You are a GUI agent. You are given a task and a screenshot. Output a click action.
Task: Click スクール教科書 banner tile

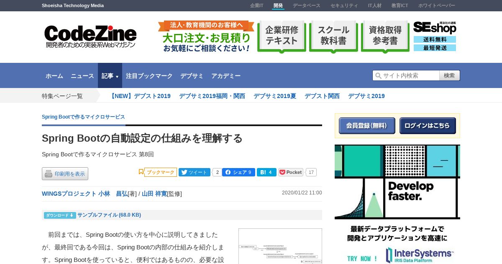point(333,37)
